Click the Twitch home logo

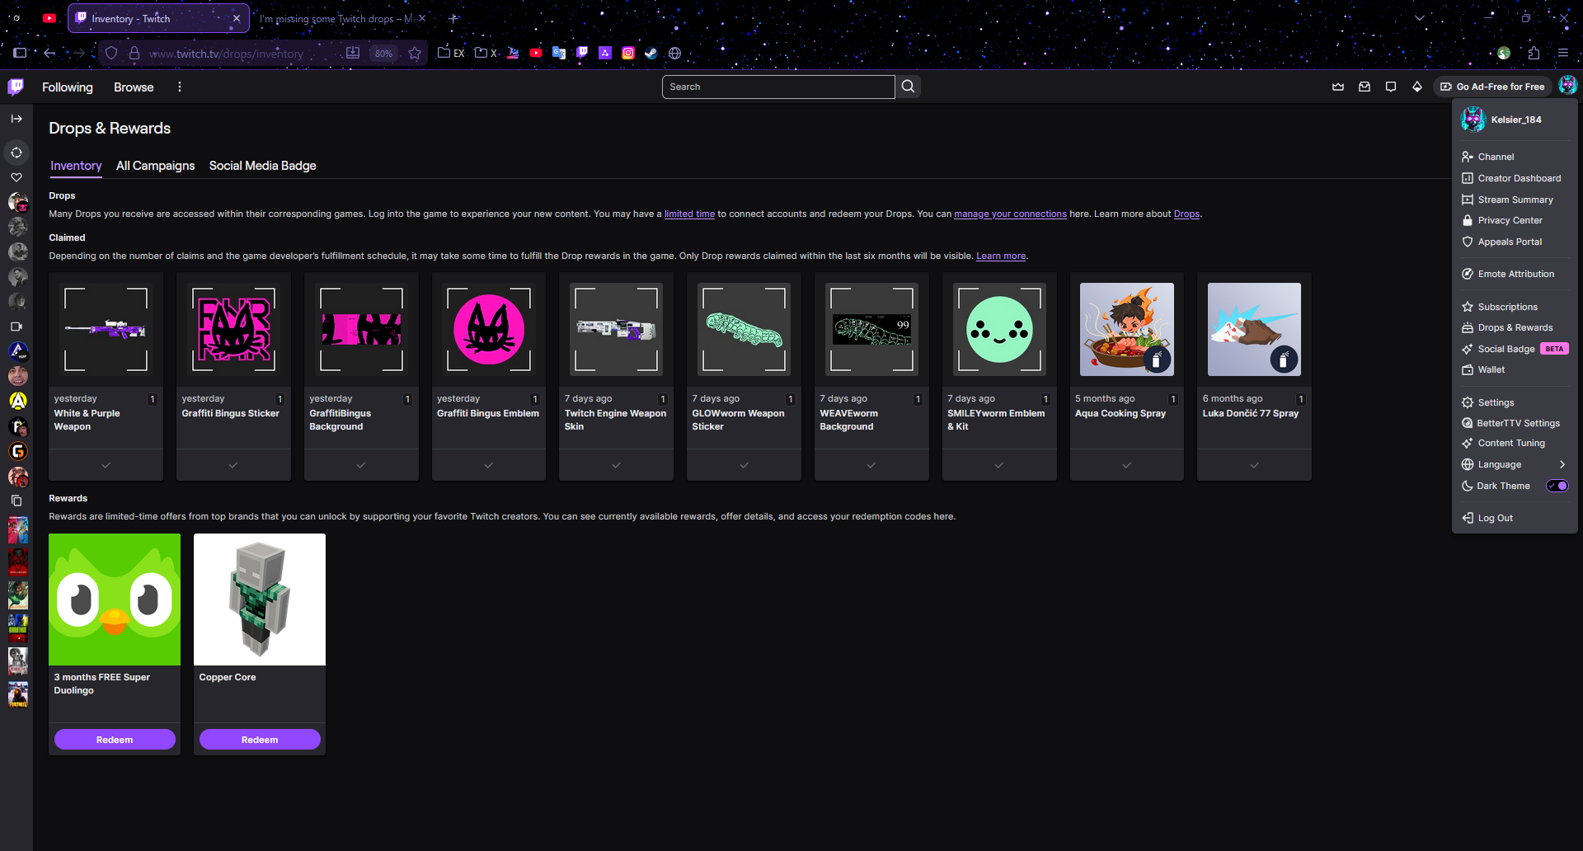16,87
